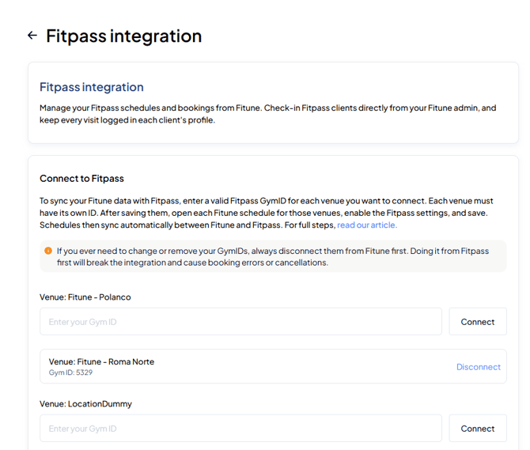This screenshot has width=530, height=450.
Task: Click the 'Connect to Fitpass' heading
Action: 81,179
